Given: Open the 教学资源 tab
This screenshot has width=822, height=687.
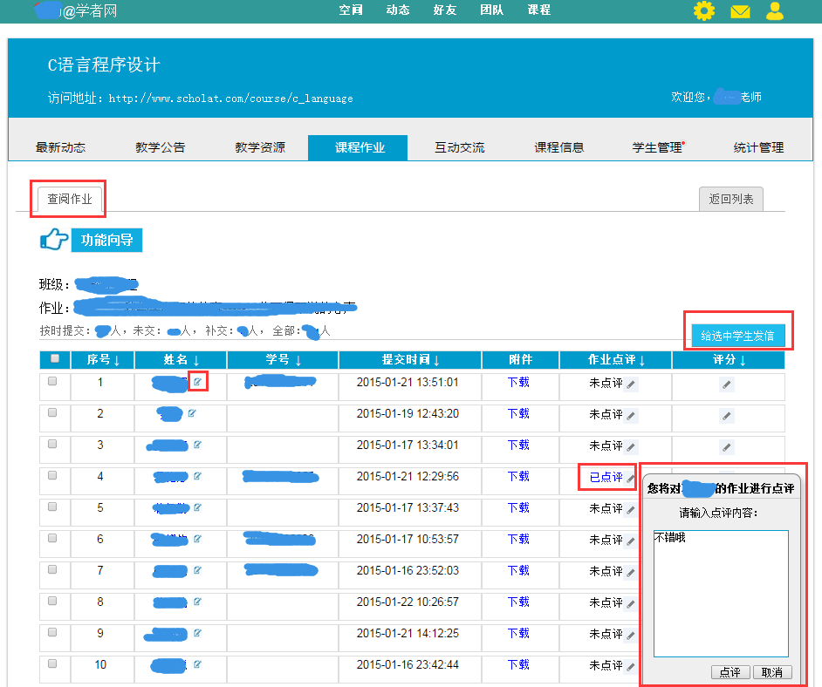Looking at the screenshot, I should pos(259,147).
